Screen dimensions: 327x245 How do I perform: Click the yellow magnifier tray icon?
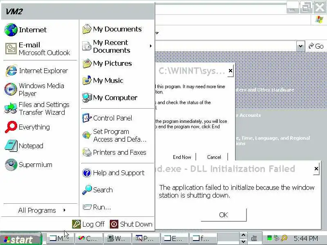[x=284, y=238]
